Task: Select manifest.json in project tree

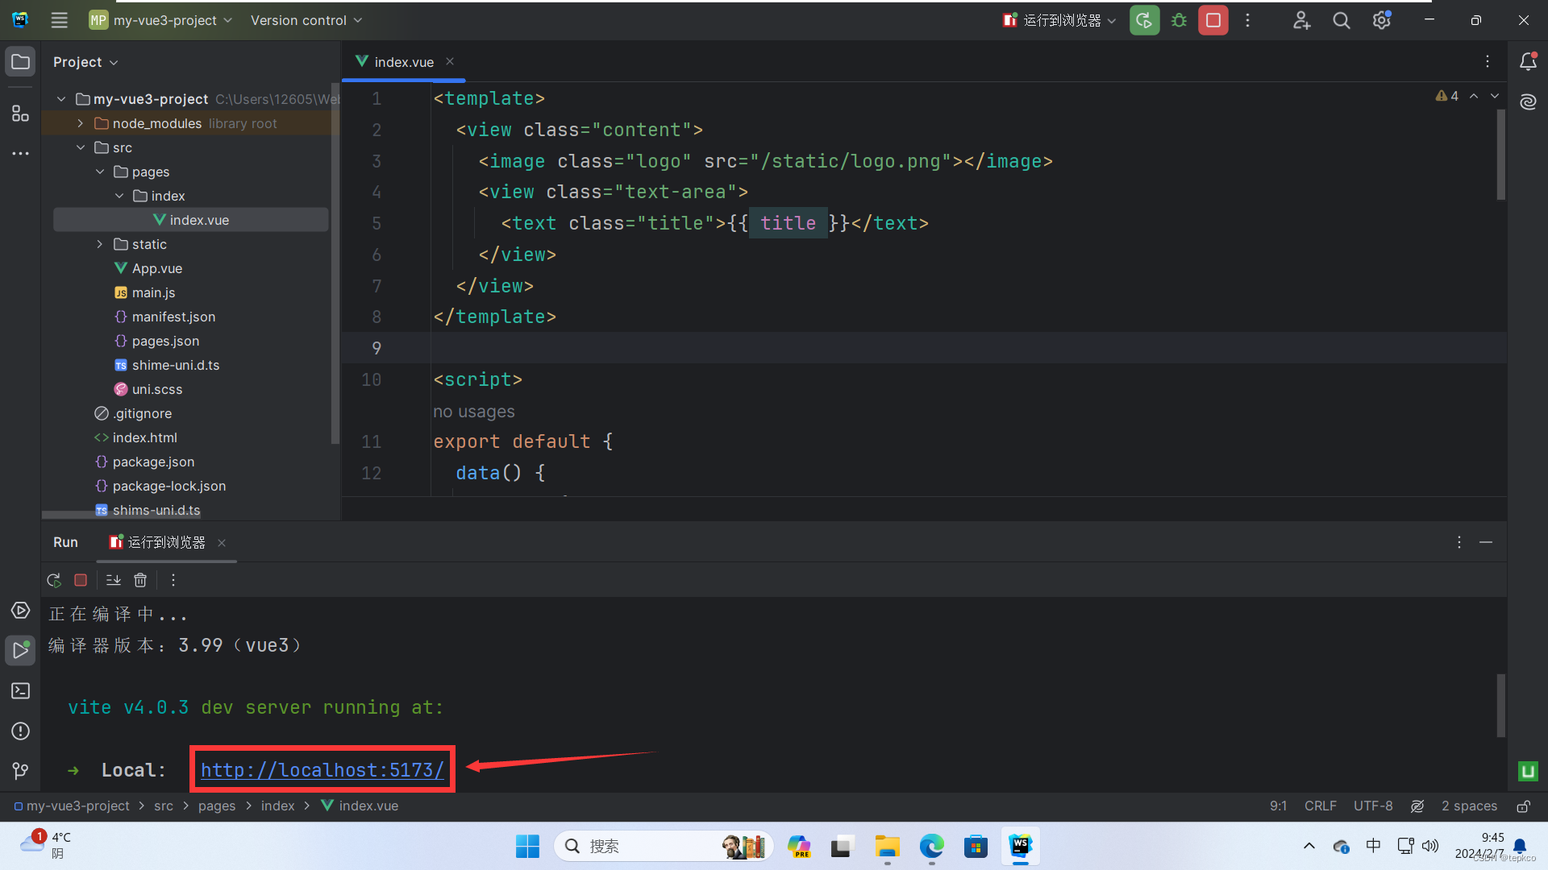Action: coord(173,317)
